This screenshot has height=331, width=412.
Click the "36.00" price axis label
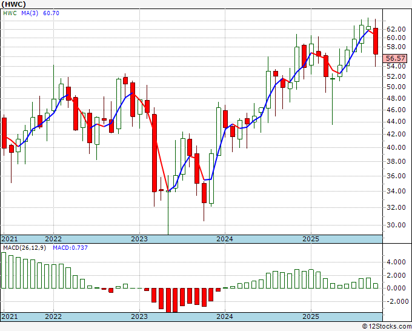pyautogui.click(x=396, y=176)
